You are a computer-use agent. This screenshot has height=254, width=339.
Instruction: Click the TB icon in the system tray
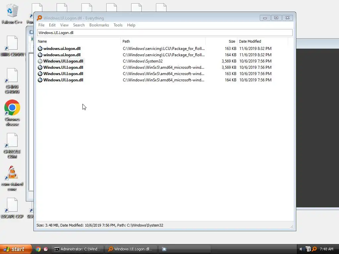308,249
